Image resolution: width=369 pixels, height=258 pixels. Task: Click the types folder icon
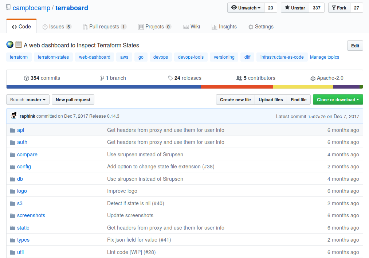[x=13, y=240]
